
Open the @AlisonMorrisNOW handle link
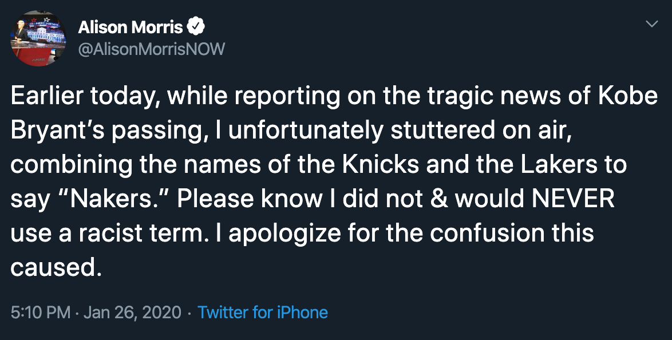tap(152, 49)
